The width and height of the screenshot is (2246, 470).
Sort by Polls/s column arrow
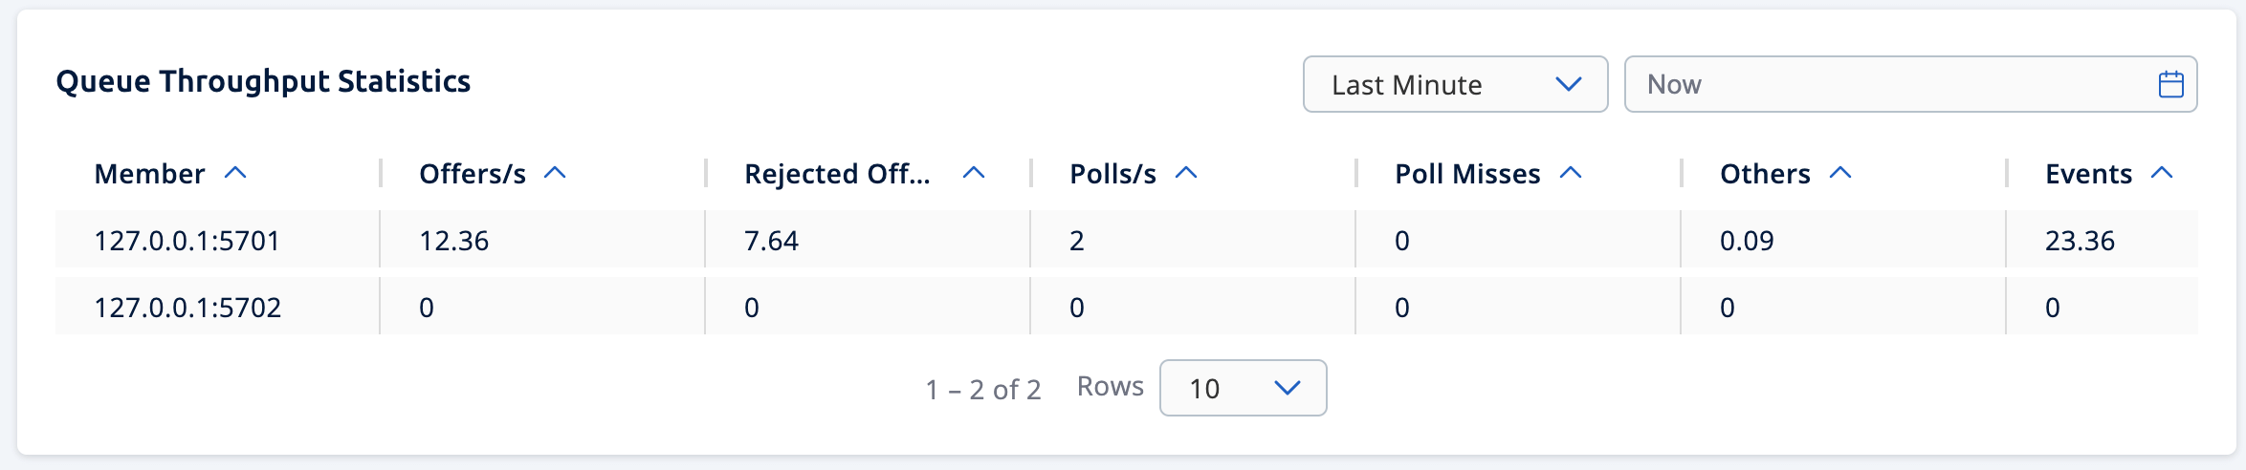1186,173
